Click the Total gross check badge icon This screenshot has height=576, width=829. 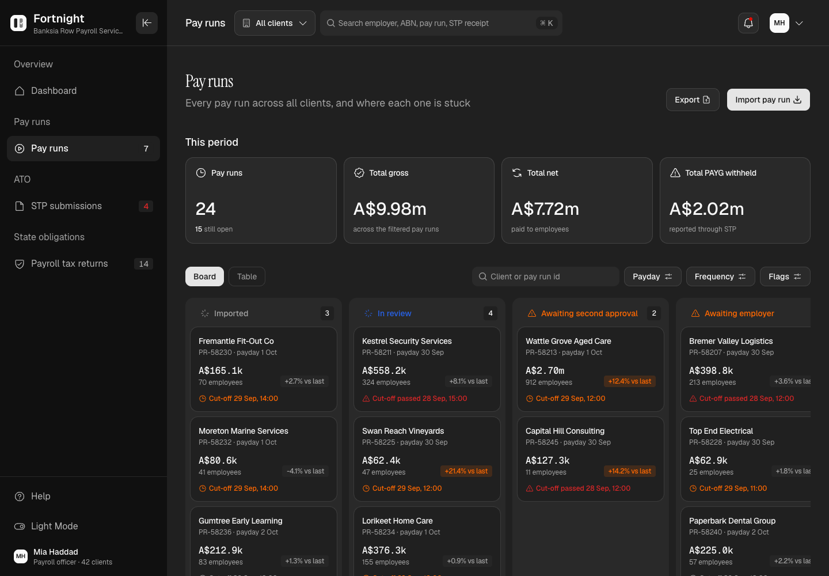tap(359, 173)
